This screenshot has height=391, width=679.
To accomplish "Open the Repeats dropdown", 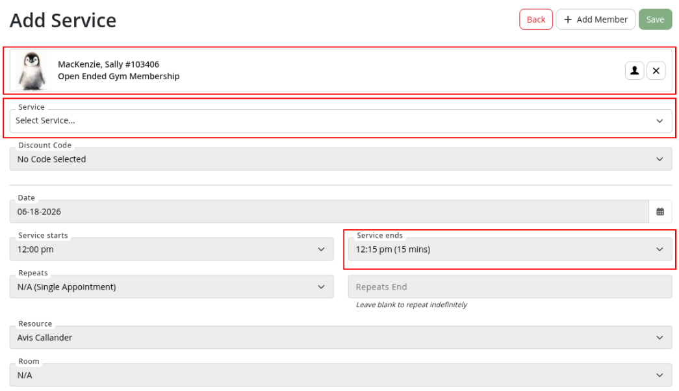I will (172, 287).
